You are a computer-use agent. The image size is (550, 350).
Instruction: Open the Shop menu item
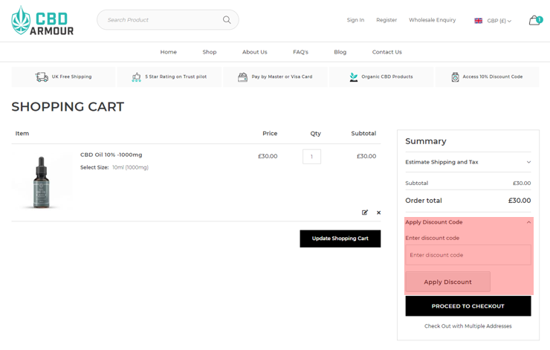tap(210, 52)
